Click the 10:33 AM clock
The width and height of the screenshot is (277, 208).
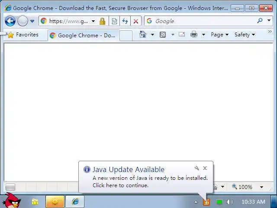253,201
